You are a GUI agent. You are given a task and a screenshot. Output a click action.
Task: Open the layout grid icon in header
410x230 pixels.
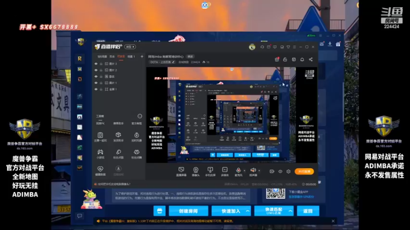(294, 59)
